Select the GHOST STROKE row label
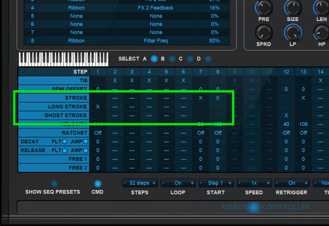This screenshot has height=226, width=329. point(54,115)
